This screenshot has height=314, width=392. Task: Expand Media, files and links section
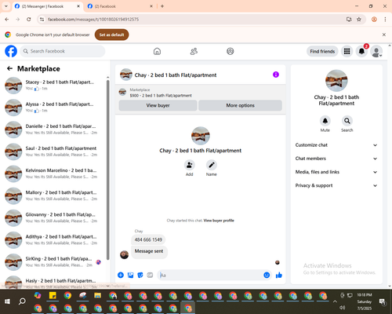(336, 172)
